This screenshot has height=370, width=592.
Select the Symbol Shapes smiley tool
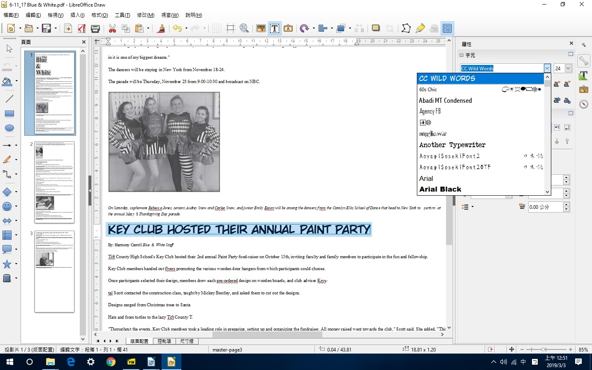[x=7, y=206]
